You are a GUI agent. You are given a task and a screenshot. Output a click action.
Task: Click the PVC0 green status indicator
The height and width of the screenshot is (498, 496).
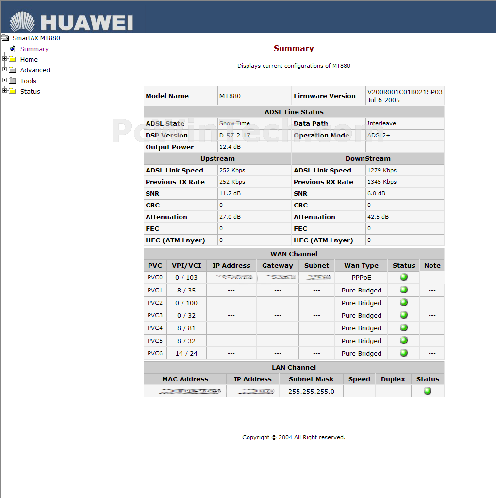click(404, 277)
